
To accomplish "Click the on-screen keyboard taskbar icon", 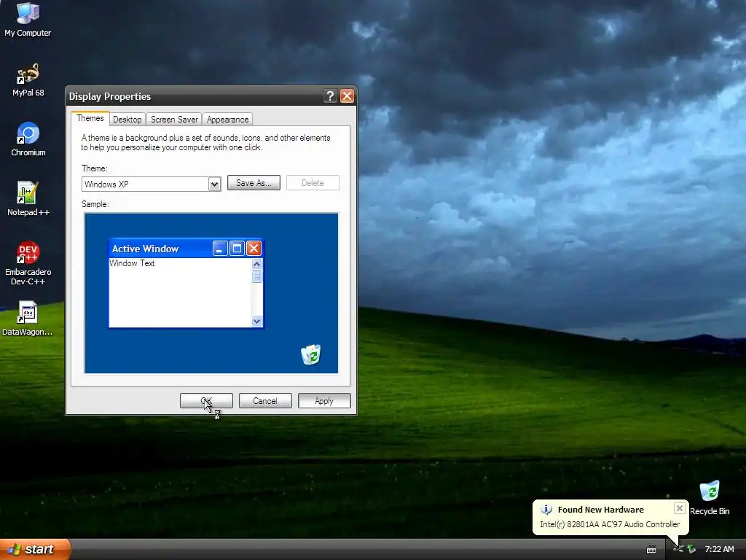I will pos(651,550).
